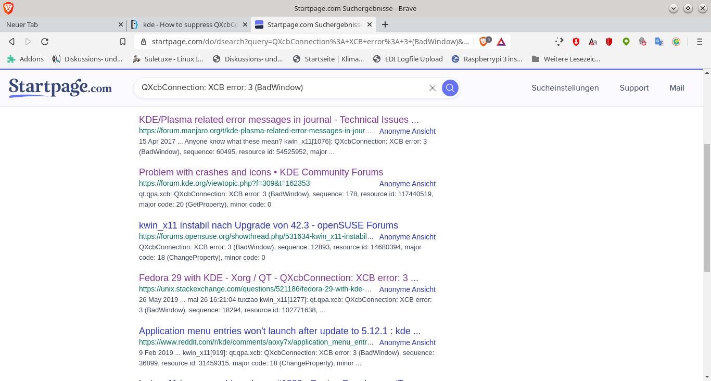Anonyme Ansicht for forums.opensuse.org result
Screen dimensions: 711x381
pos(408,237)
